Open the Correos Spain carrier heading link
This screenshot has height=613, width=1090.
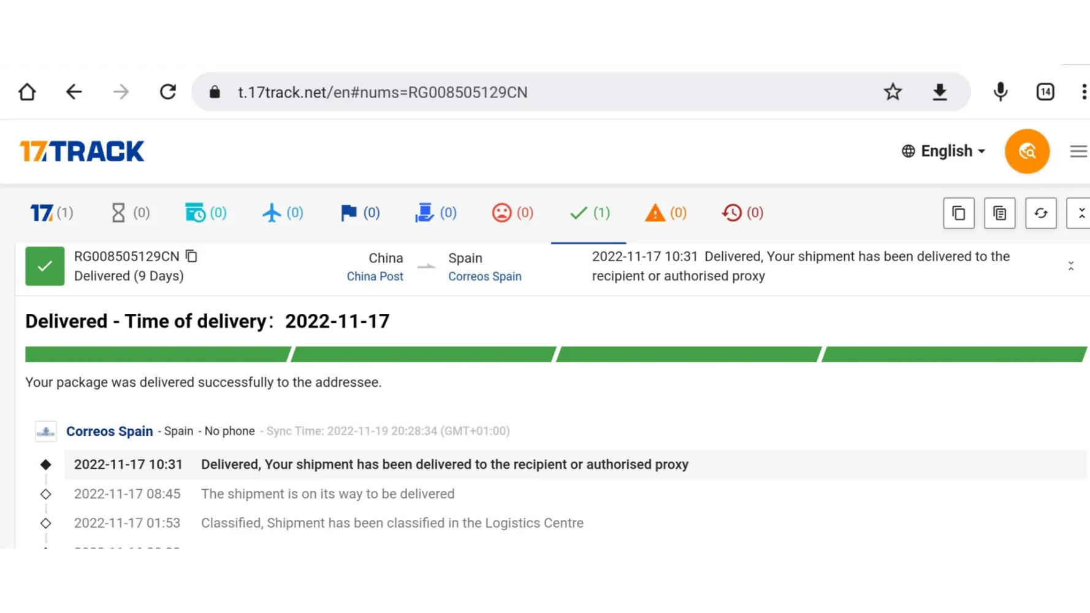110,432
